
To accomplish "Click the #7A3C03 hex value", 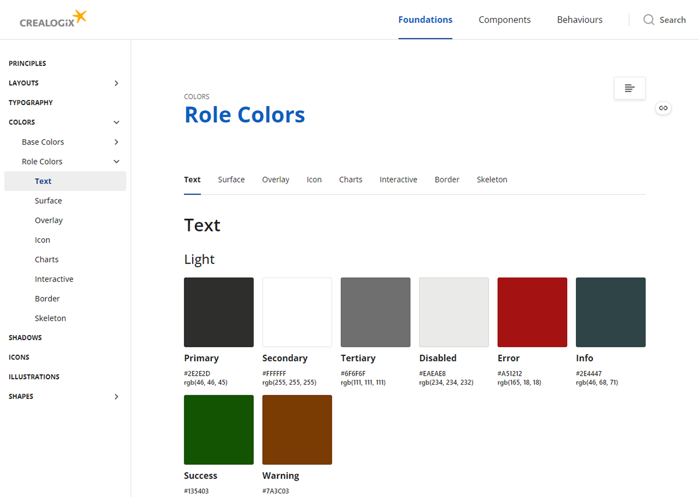I will (276, 492).
